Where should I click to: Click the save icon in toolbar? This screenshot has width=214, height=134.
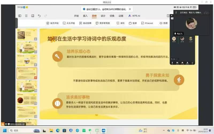pos(33,16)
